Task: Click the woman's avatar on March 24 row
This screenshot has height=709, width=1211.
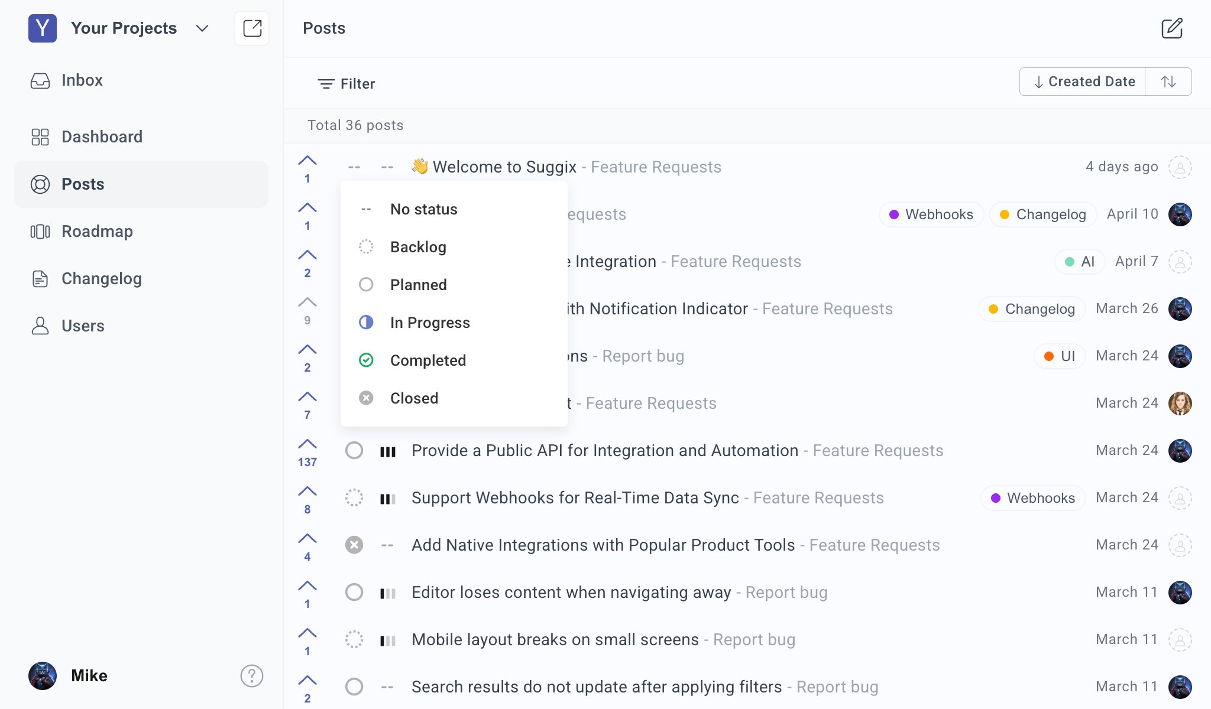Action: point(1180,404)
